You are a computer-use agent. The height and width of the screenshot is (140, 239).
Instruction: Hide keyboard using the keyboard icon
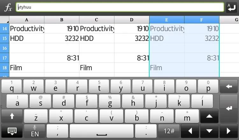(12, 131)
